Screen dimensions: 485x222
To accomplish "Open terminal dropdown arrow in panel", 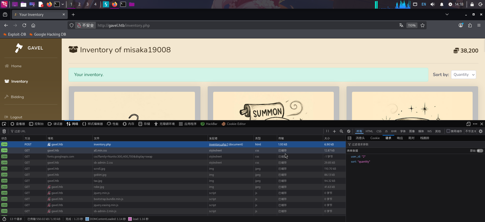I will tap(63, 4).
